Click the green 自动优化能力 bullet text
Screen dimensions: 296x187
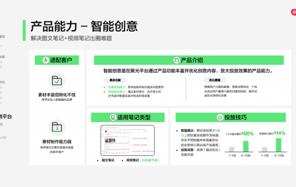coord(117,91)
